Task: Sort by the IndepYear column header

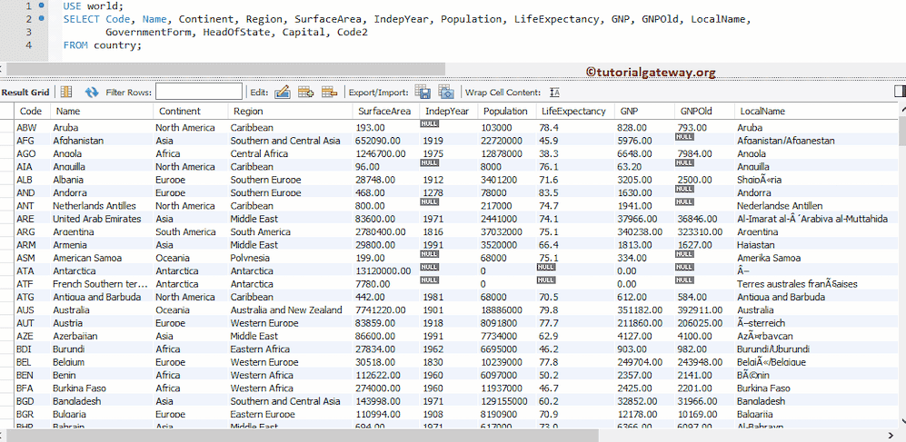Action: pyautogui.click(x=448, y=112)
